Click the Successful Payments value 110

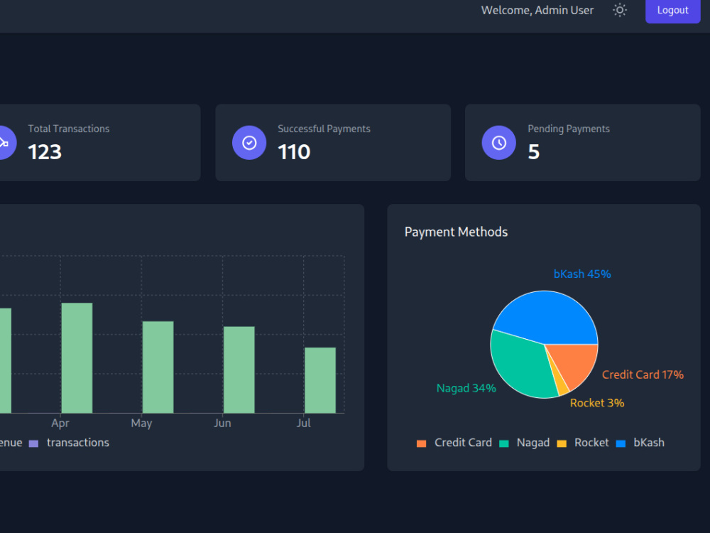[x=294, y=152]
